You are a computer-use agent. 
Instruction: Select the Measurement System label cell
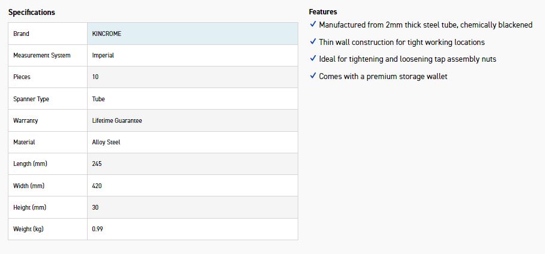tap(47, 55)
